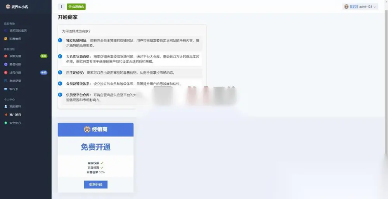Click the 经销商 card header avatar icon
This screenshot has height=199, width=388.
(87, 130)
